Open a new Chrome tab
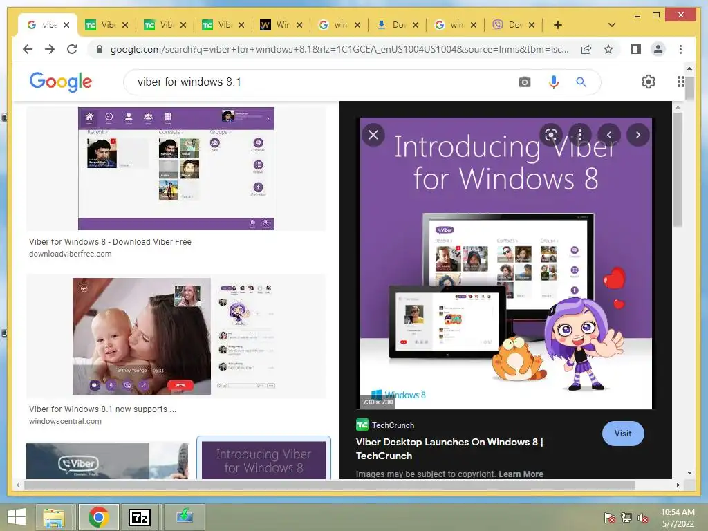708x531 pixels. click(558, 25)
